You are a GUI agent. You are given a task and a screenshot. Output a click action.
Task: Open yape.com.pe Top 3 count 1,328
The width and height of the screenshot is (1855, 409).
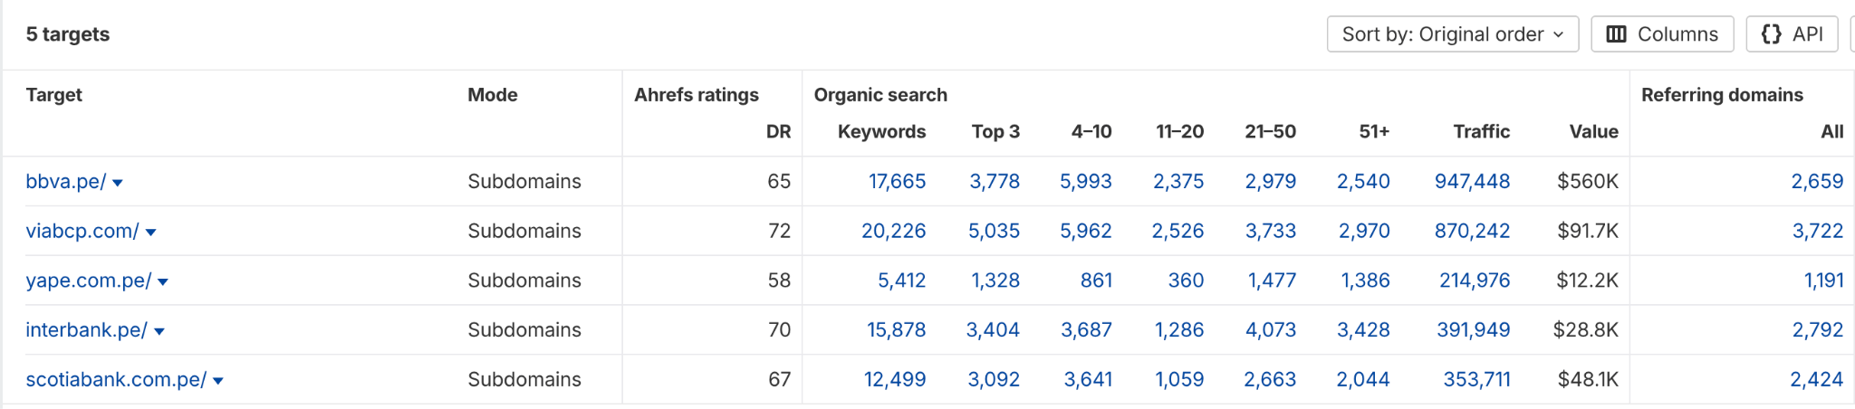click(x=995, y=281)
